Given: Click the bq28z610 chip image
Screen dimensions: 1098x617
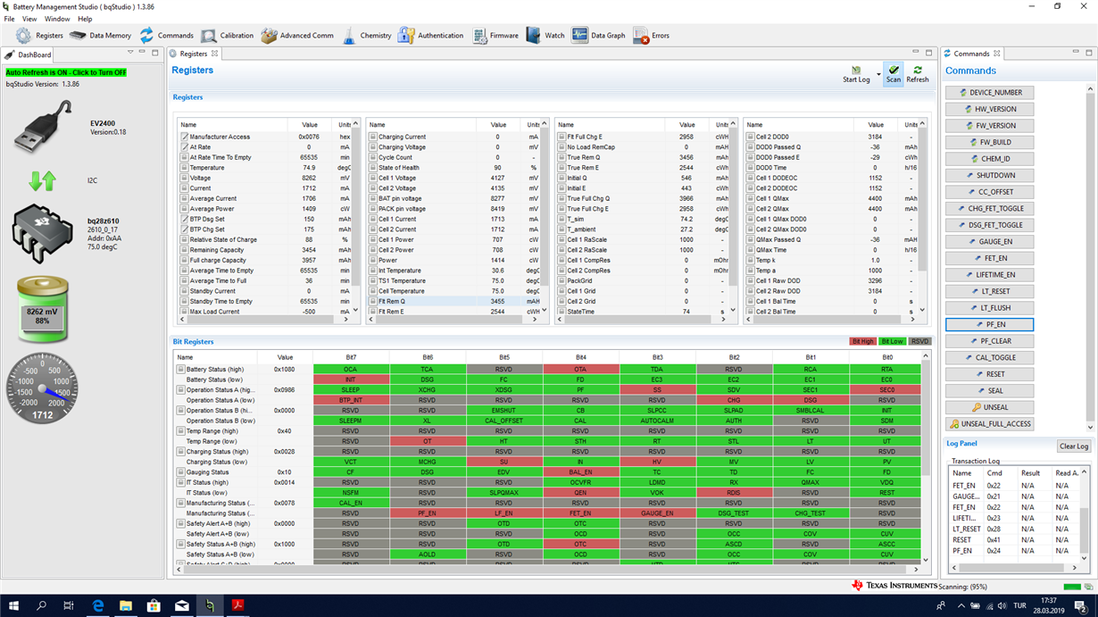Looking at the screenshot, I should (x=42, y=233).
